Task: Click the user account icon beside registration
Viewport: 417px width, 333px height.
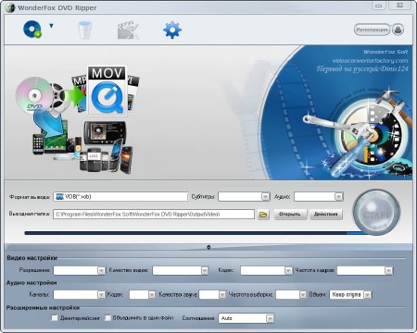Action: click(398, 30)
